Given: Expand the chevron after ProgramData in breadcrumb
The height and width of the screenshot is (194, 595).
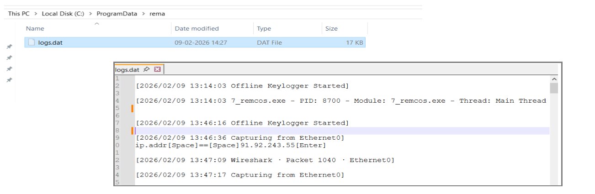Looking at the screenshot, I should pyautogui.click(x=143, y=14).
